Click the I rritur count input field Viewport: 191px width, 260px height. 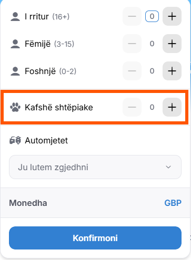coord(152,16)
